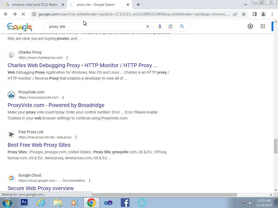Open Chrome three-dot menu
This screenshot has height=208, width=278.
coord(272,14)
